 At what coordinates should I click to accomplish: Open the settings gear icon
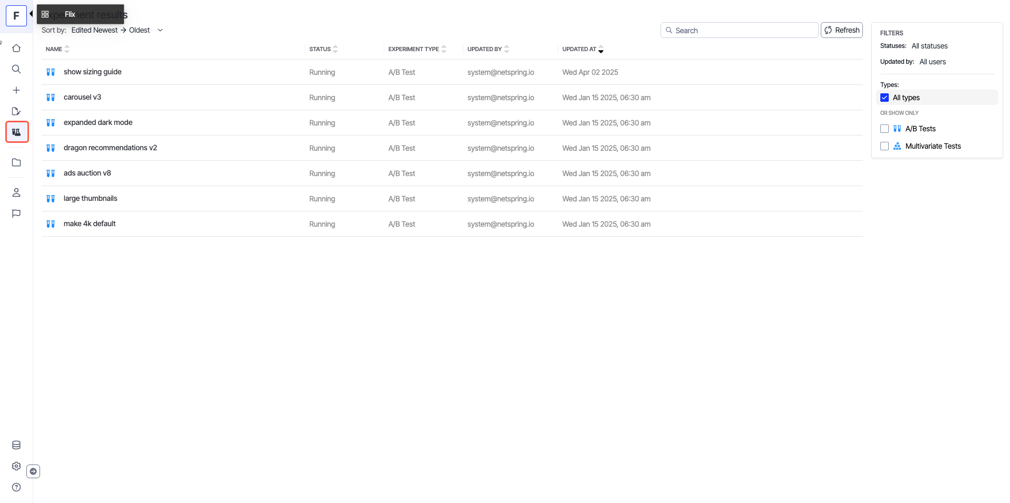[16, 466]
